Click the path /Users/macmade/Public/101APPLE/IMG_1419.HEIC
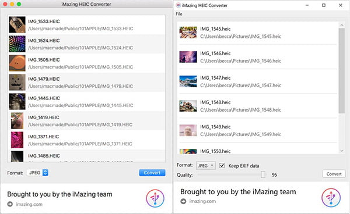Screen dimensions: 350x214 tap(80, 124)
